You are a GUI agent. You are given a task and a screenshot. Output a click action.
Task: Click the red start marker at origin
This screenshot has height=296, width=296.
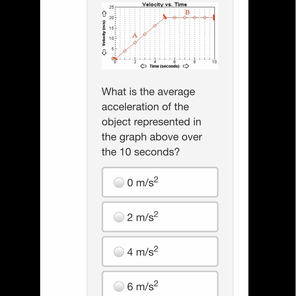pyautogui.click(x=116, y=58)
